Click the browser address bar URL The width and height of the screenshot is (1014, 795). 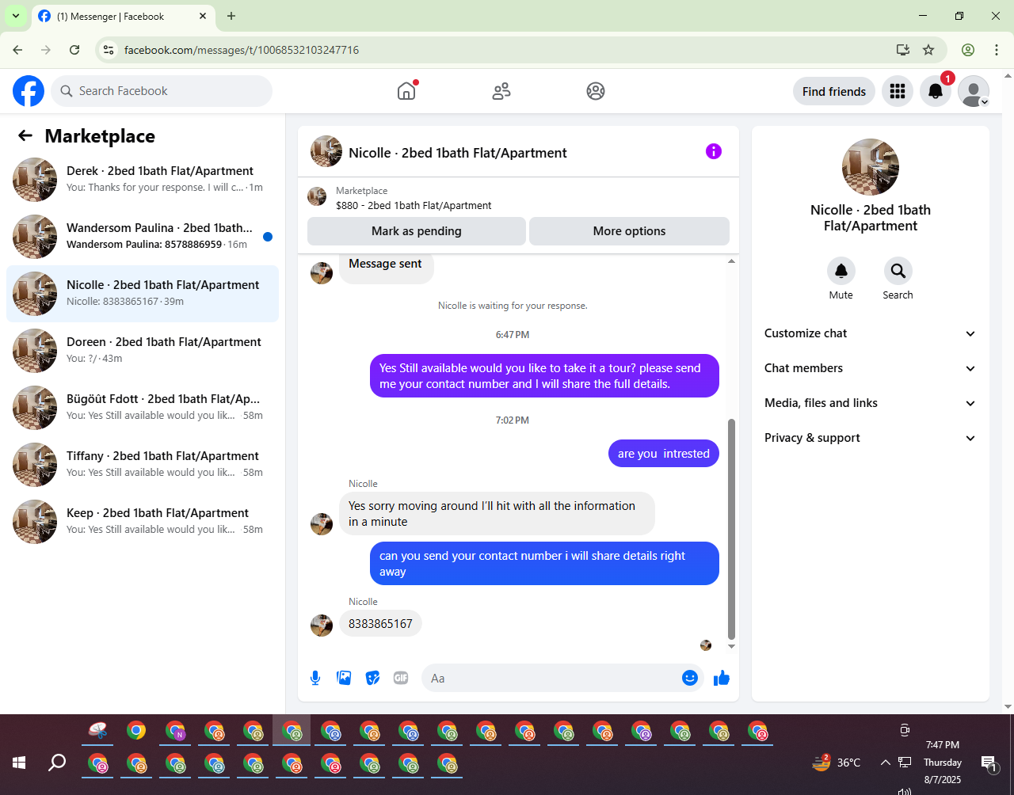[242, 50]
